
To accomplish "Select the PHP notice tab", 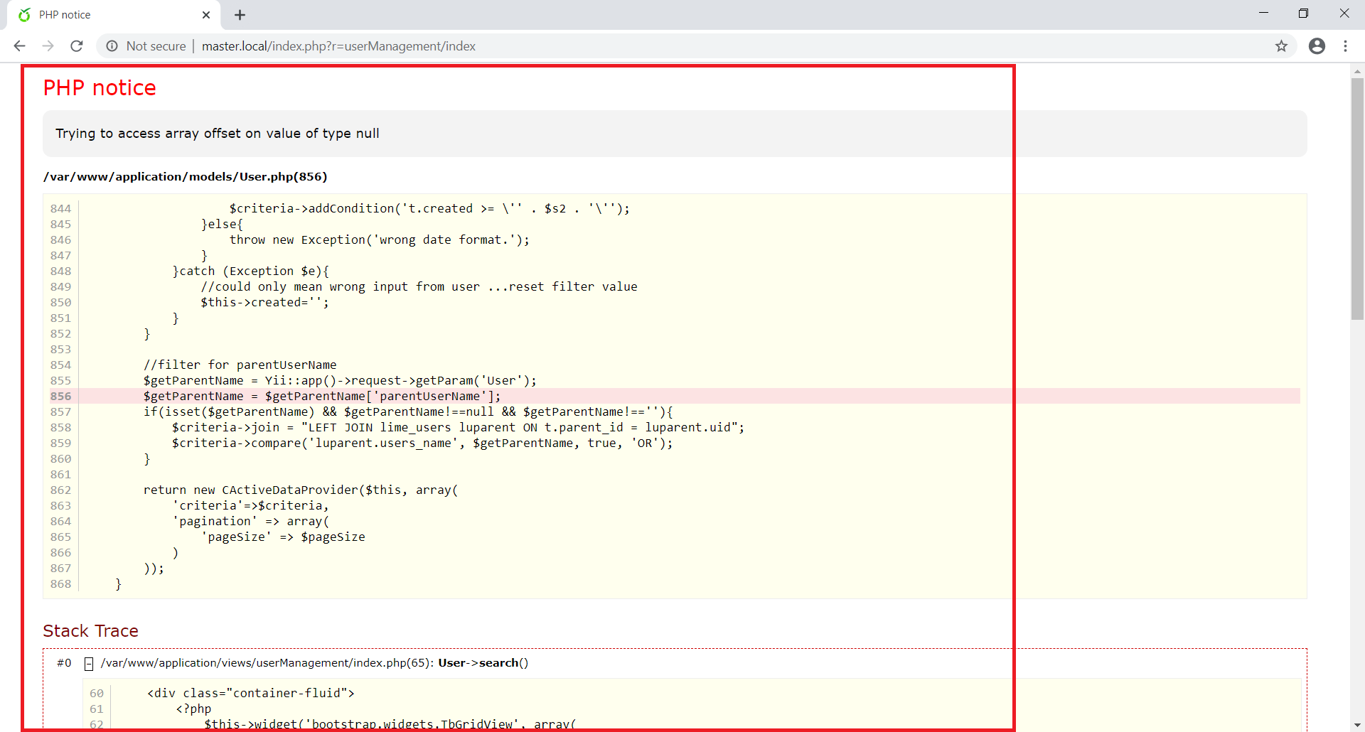I will [107, 15].
